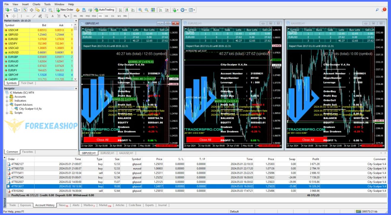This screenshot has height=215, width=391.
Task: Open the Data Window icon
Action: 32,10
